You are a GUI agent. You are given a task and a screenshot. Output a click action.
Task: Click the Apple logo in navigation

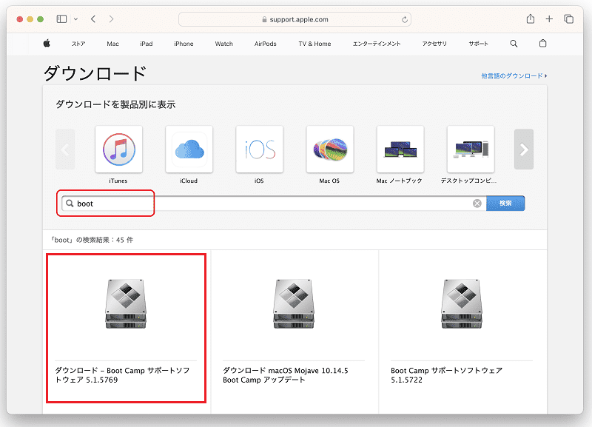click(x=47, y=44)
